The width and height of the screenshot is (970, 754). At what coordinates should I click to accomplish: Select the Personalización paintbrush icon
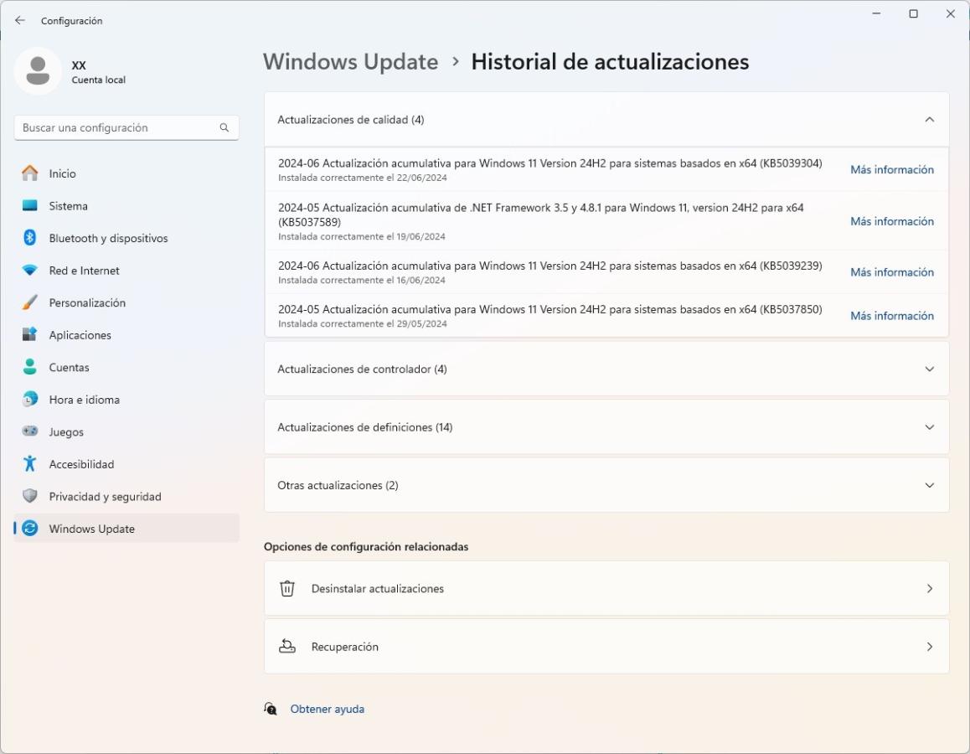[30, 302]
